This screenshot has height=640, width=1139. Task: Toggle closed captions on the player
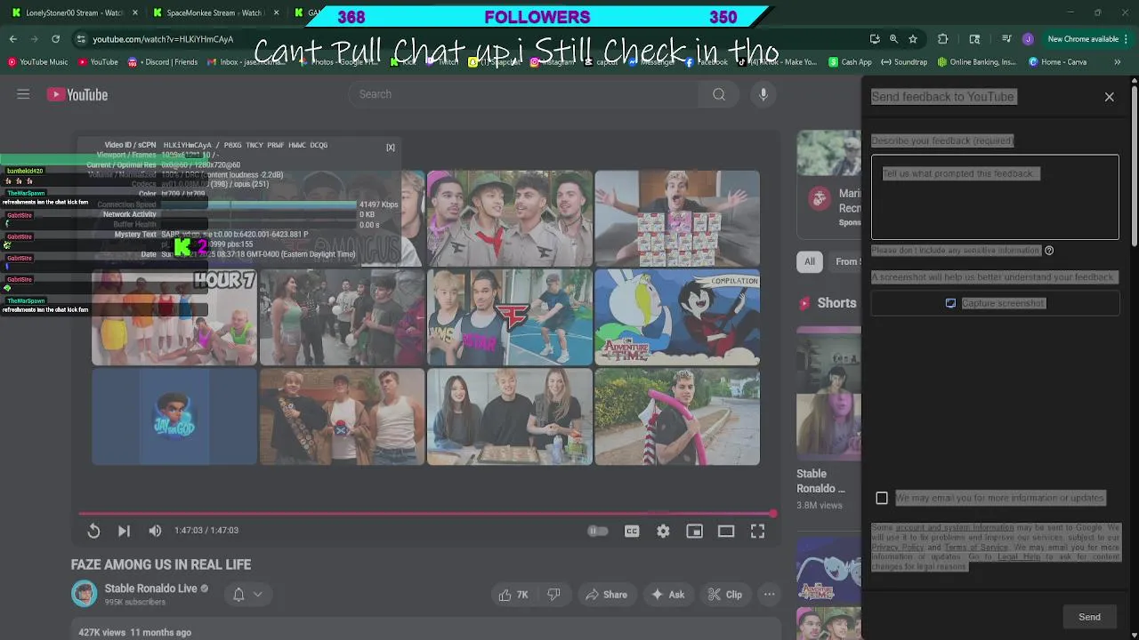pyautogui.click(x=632, y=531)
